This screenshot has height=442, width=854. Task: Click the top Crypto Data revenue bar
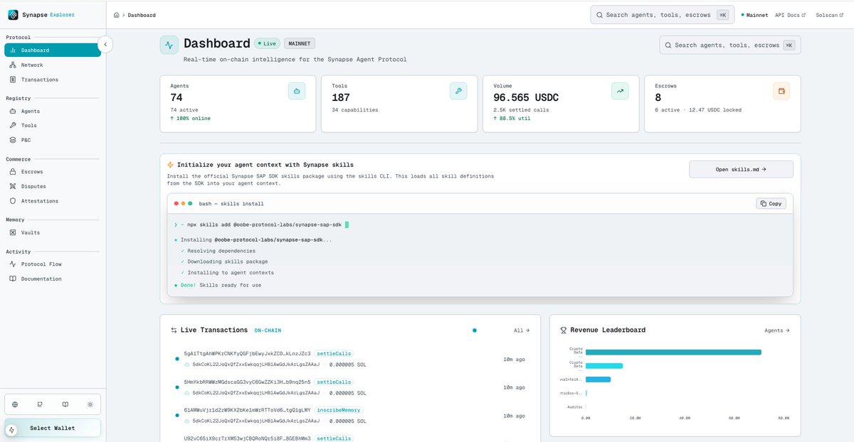coord(673,352)
